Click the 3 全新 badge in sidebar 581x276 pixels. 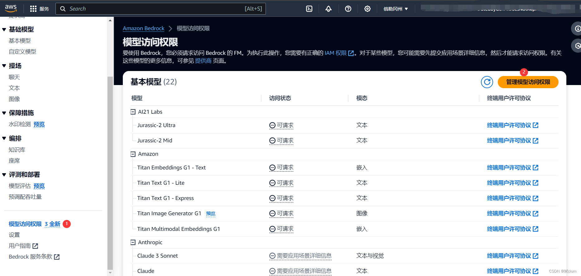[x=52, y=224]
